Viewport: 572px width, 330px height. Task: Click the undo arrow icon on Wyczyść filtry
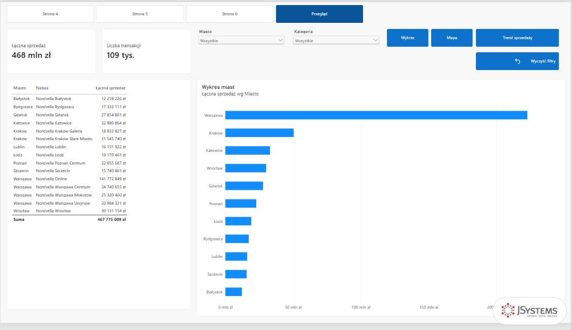coord(517,61)
